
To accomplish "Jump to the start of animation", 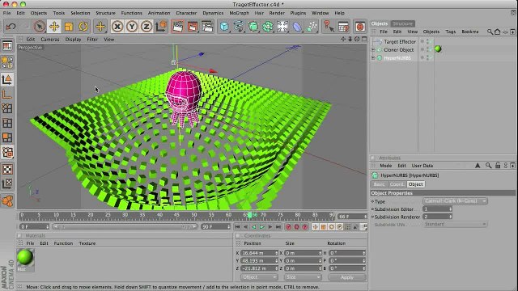I will [237, 227].
